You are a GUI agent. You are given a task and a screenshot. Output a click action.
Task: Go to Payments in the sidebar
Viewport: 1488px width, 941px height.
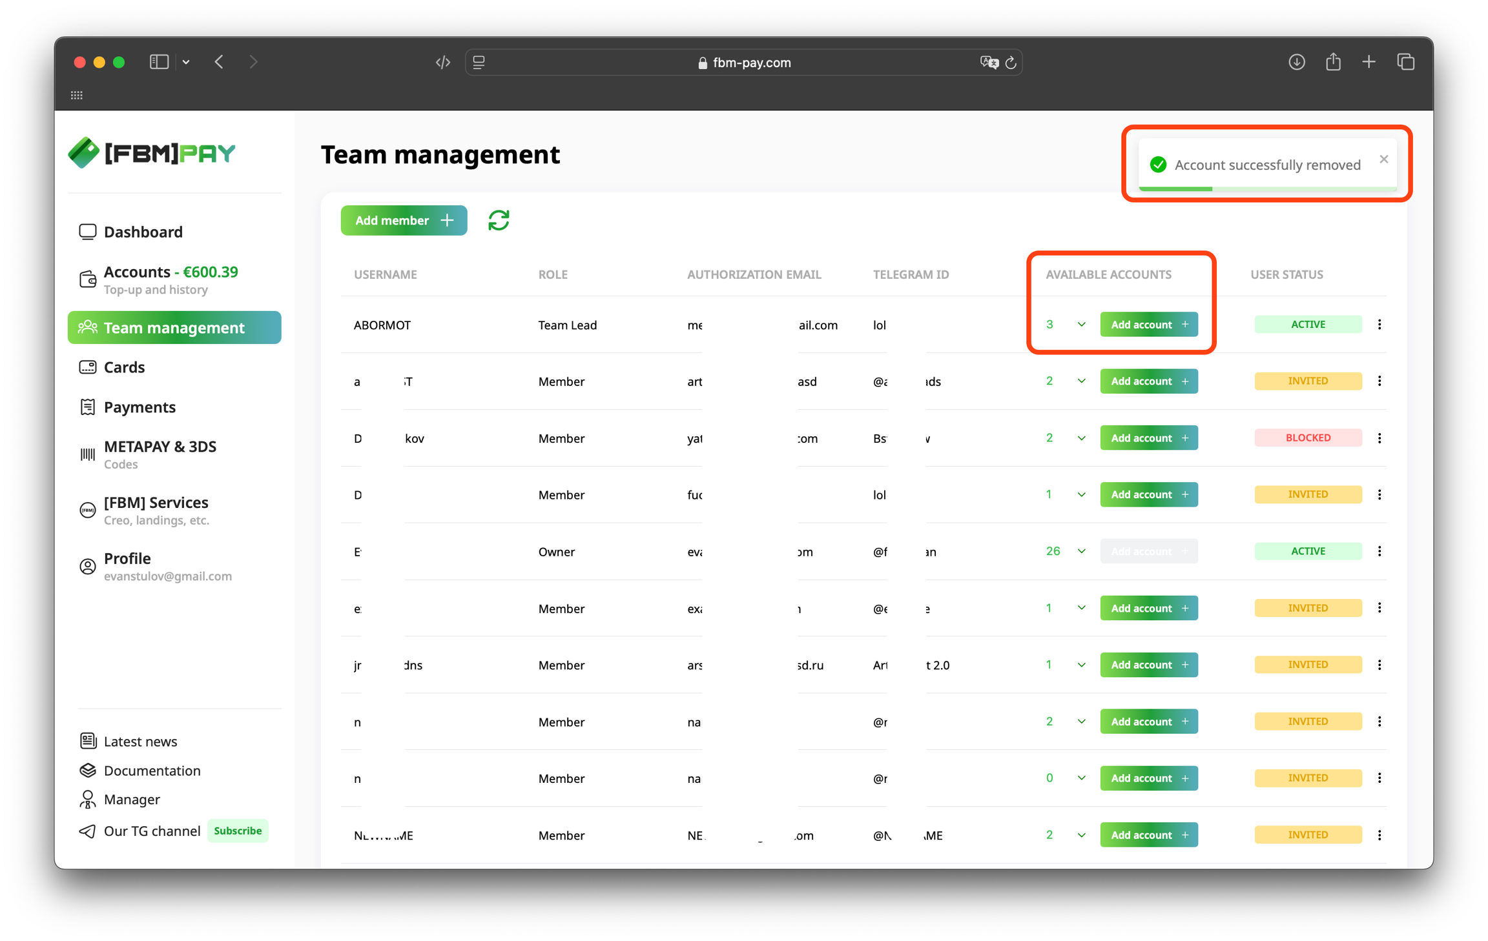point(139,407)
